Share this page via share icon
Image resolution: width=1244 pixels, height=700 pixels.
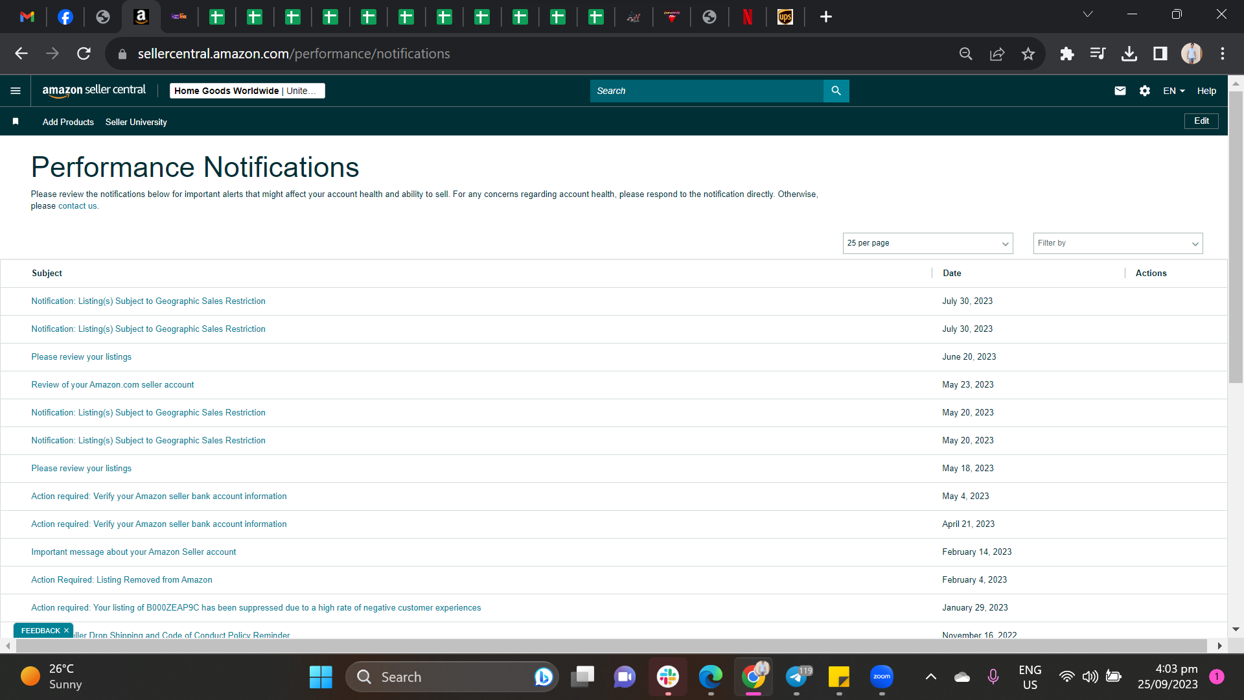[x=997, y=54]
